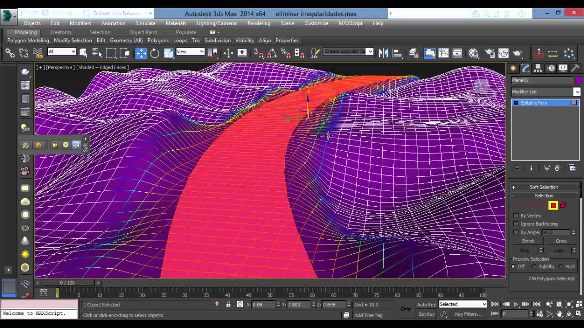Switch to the Freeform ribbon tab

click(x=61, y=32)
